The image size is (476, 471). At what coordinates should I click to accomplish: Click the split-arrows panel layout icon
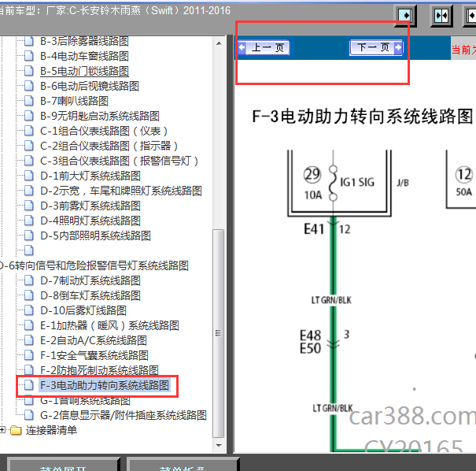coord(441,16)
